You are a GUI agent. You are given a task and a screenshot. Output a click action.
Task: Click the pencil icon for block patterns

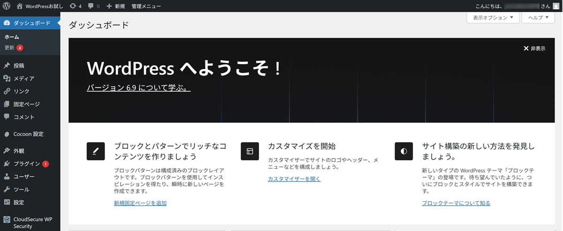point(96,152)
